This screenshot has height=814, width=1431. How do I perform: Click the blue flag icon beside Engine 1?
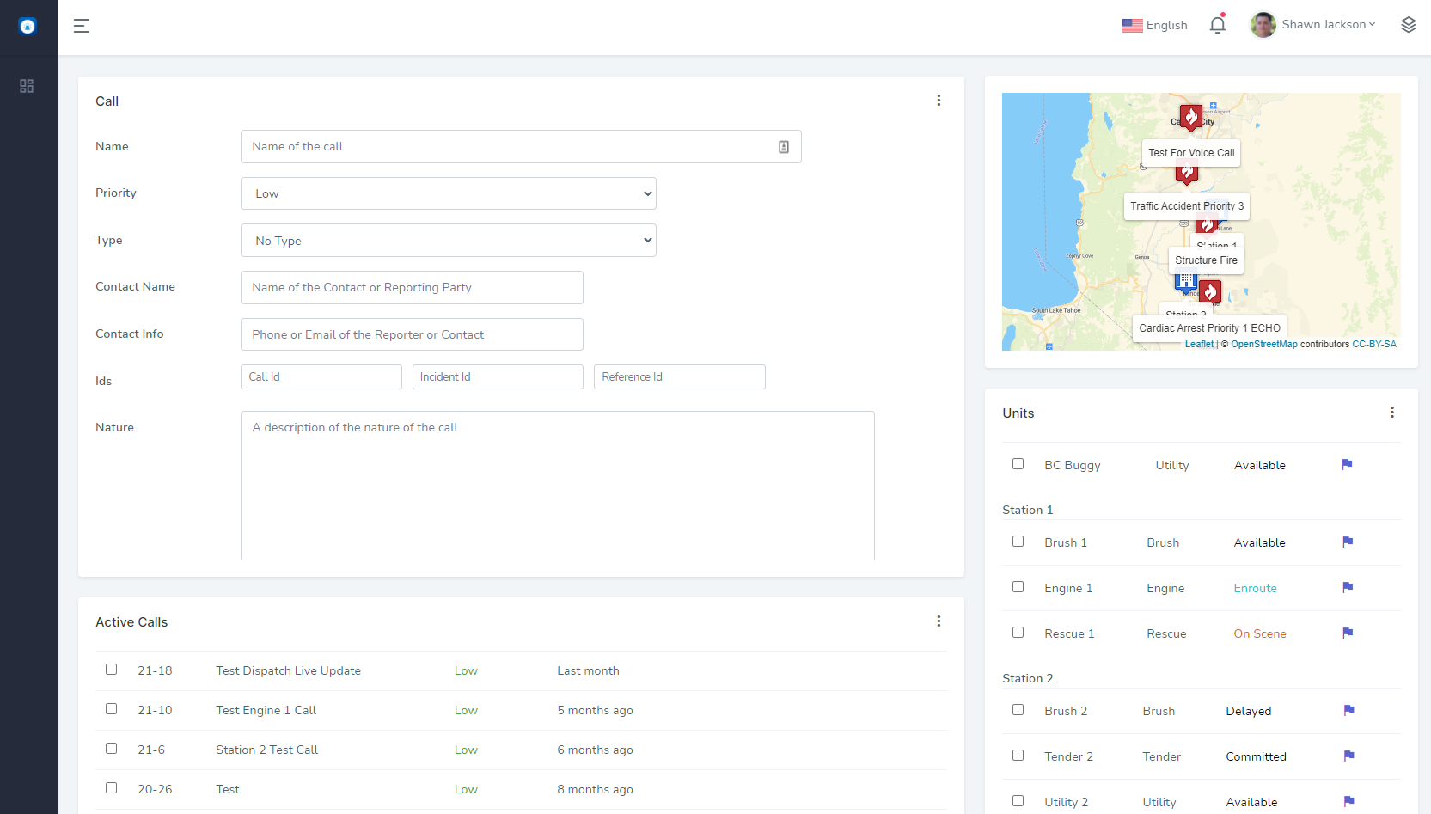pos(1347,587)
